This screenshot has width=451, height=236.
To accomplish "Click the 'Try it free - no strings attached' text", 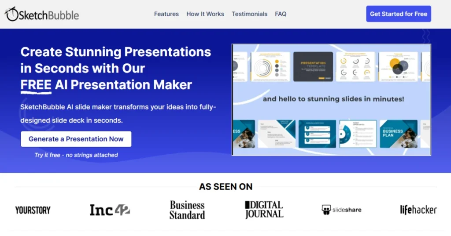I will pyautogui.click(x=76, y=155).
